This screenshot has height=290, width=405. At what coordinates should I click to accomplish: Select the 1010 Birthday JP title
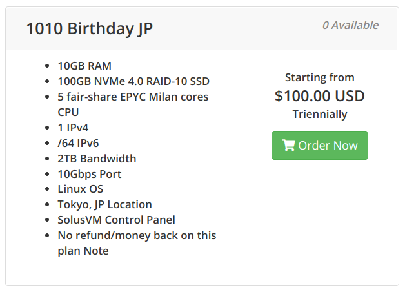(90, 28)
